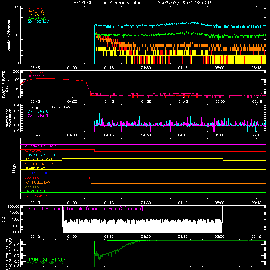Click the 03:45 tick under the particle rates plot
Screen dimensions: 270x270
coord(35,102)
